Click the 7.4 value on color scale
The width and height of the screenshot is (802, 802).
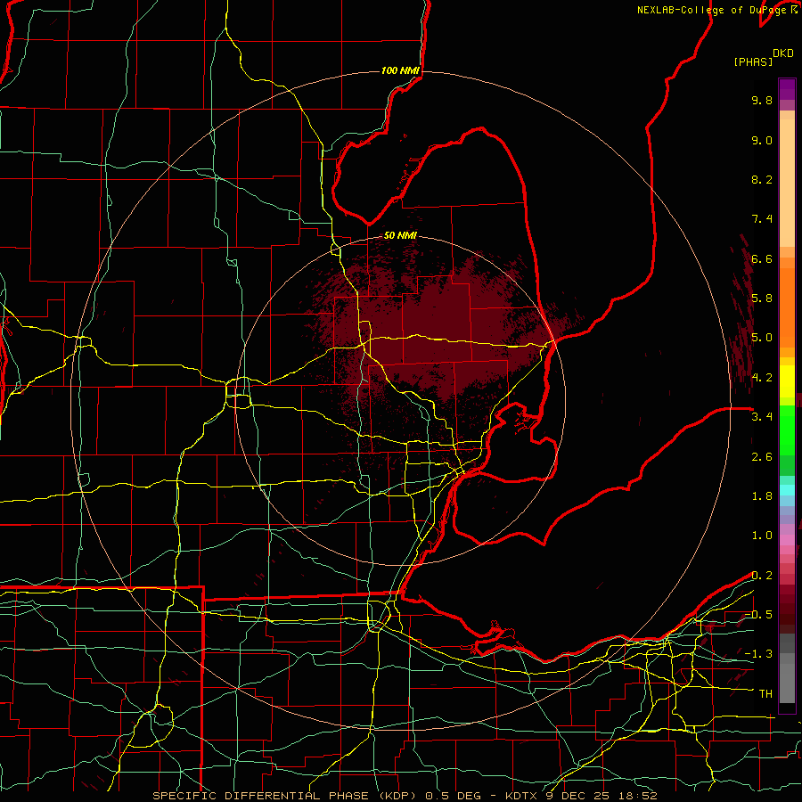[762, 219]
